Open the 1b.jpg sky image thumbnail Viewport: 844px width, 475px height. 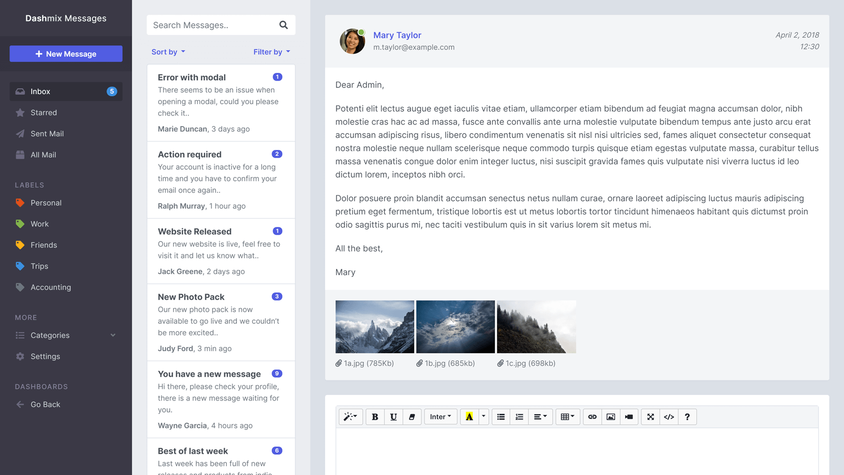coord(455,327)
